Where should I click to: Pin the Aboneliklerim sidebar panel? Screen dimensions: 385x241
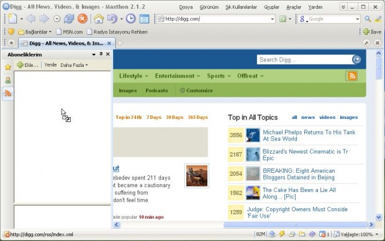(x=101, y=54)
